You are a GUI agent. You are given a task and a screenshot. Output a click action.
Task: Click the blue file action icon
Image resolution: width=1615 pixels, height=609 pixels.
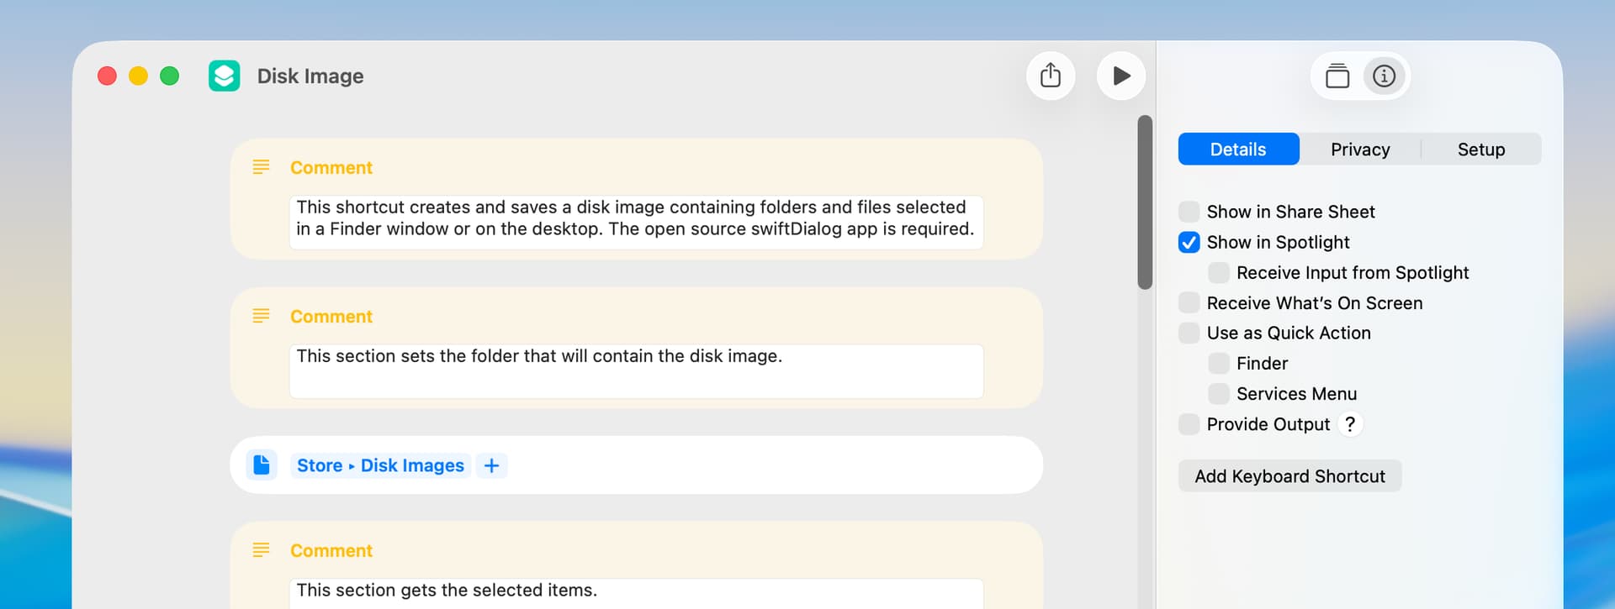tap(262, 465)
